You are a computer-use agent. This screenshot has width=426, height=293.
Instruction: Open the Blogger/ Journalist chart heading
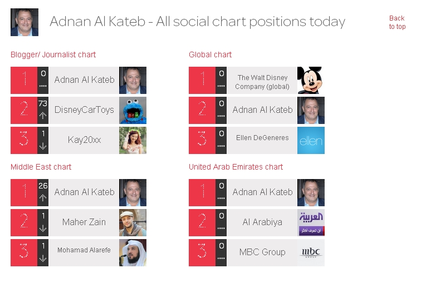(x=53, y=54)
